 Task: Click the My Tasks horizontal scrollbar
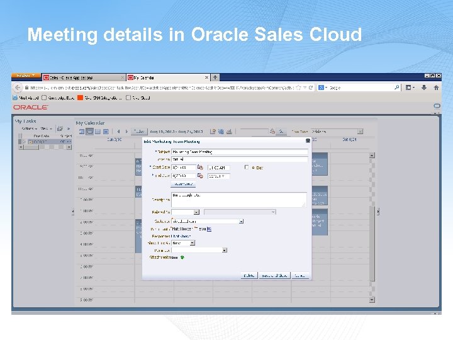coord(45,147)
